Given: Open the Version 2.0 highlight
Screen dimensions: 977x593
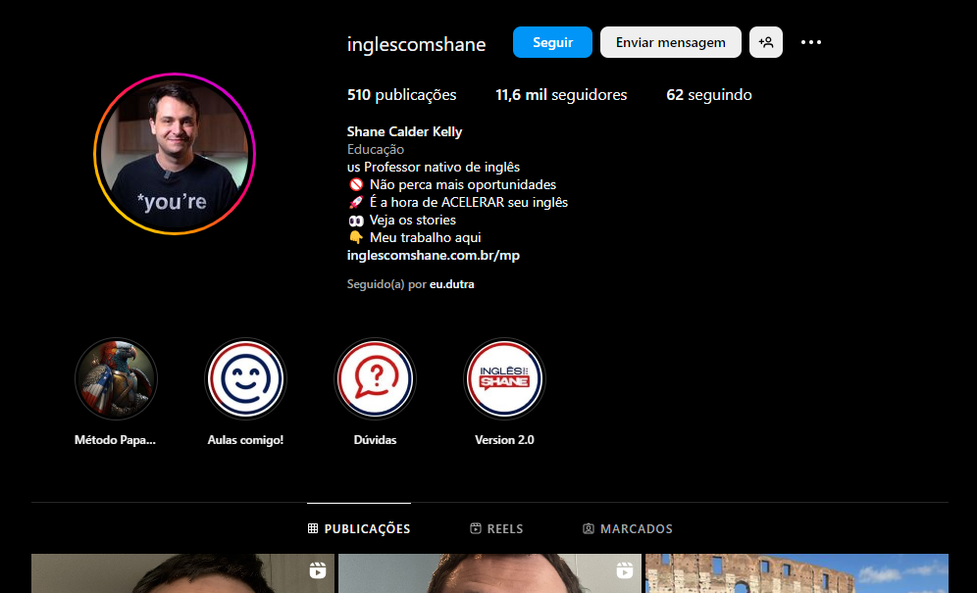Looking at the screenshot, I should [505, 378].
